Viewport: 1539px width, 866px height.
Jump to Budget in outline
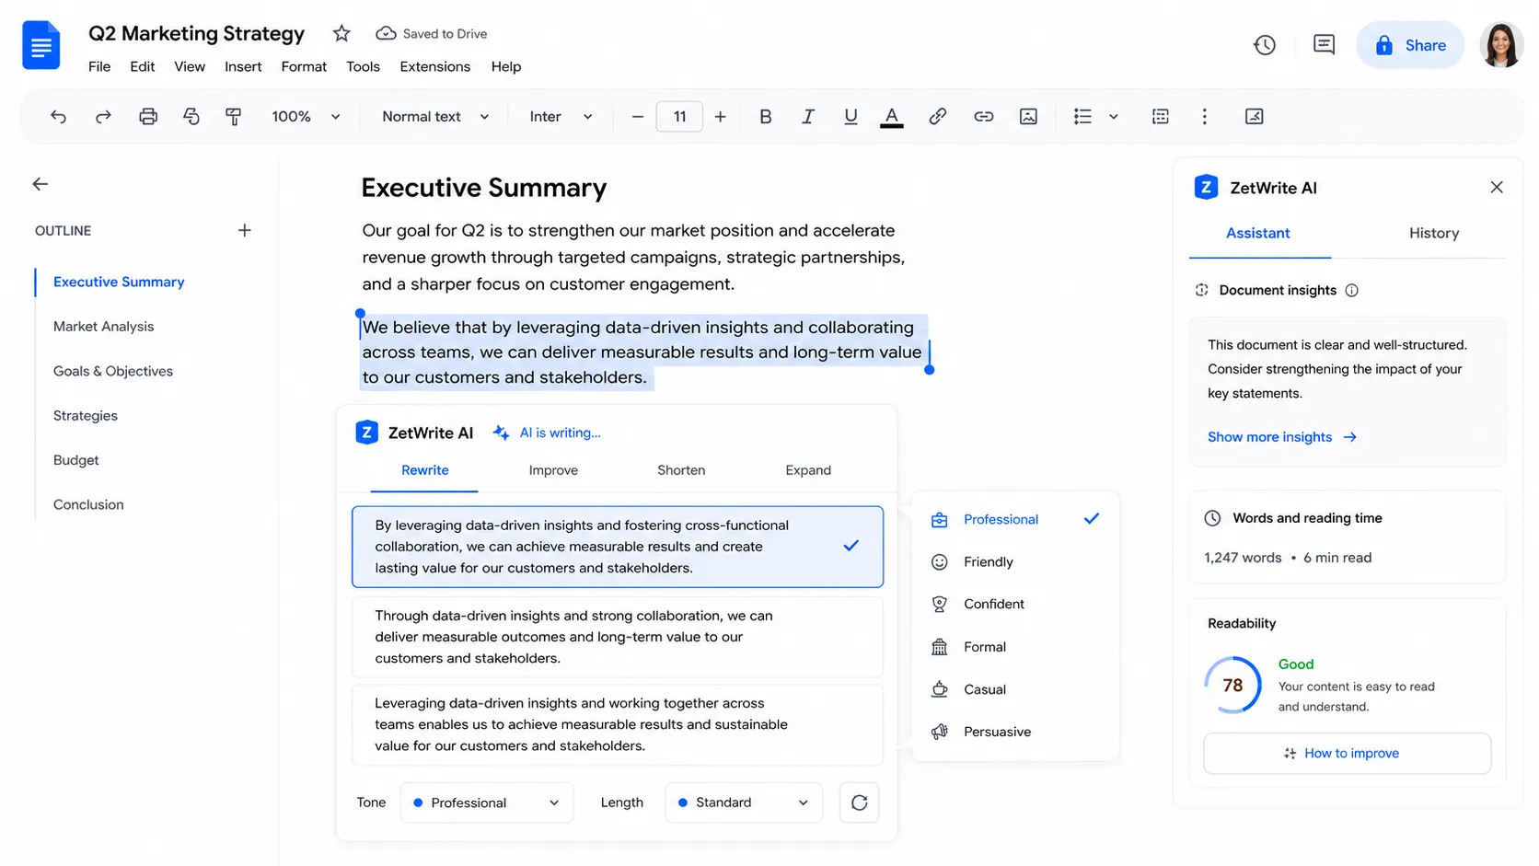pos(76,460)
